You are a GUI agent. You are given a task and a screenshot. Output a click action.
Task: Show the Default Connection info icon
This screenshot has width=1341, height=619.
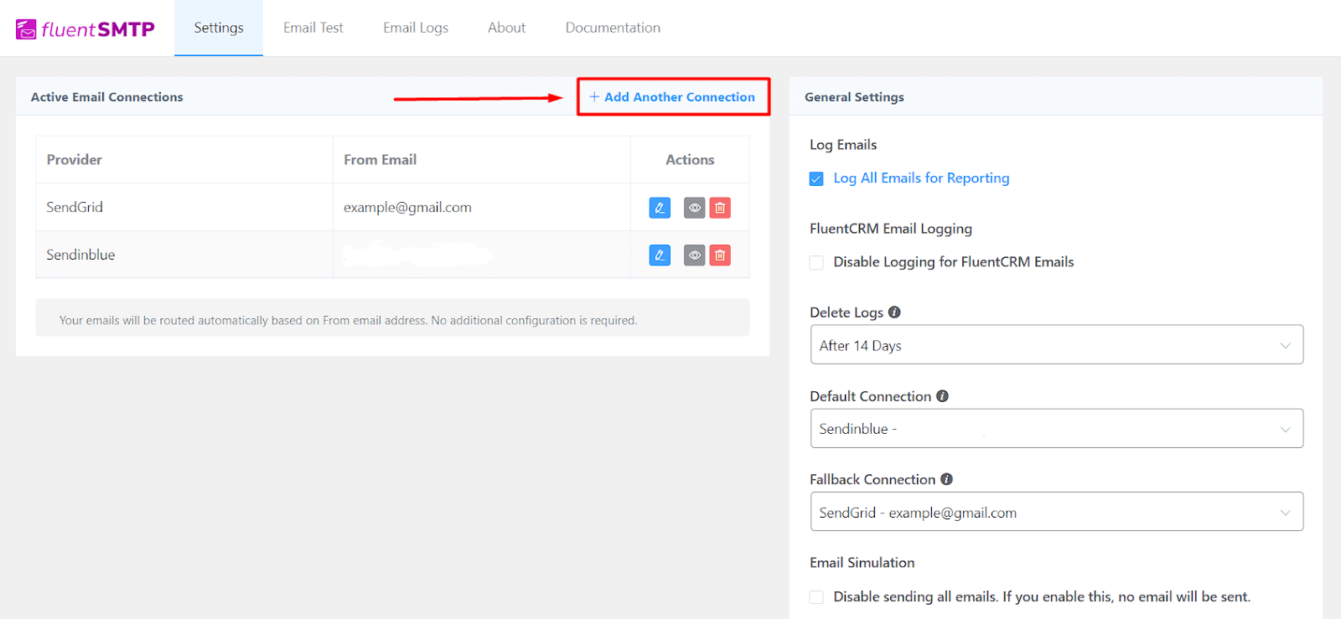[942, 396]
